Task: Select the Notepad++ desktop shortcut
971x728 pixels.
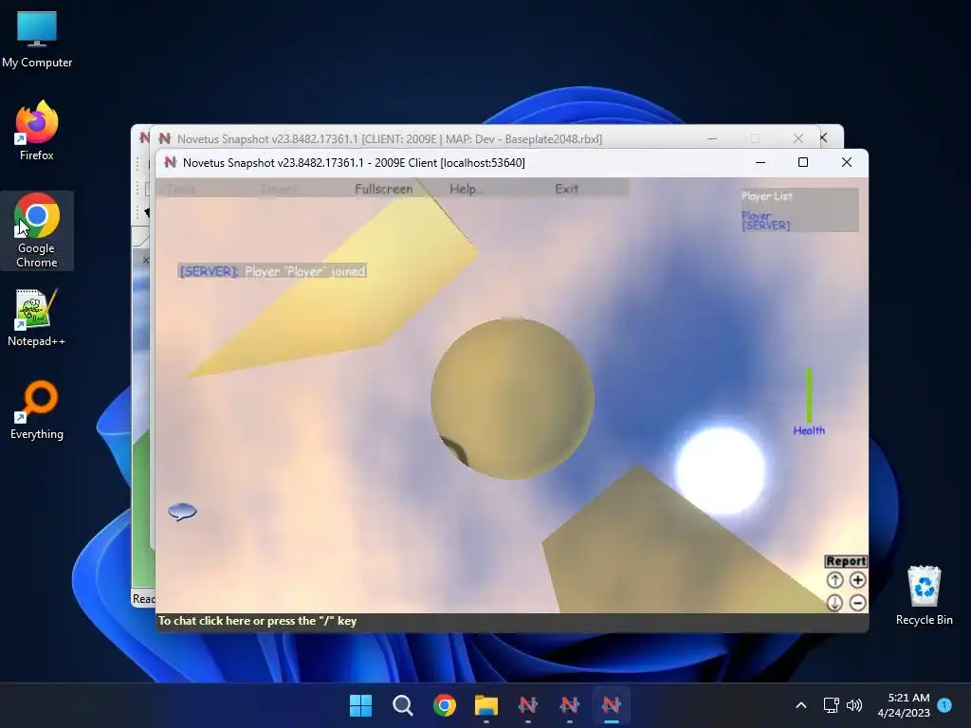Action: pyautogui.click(x=37, y=318)
